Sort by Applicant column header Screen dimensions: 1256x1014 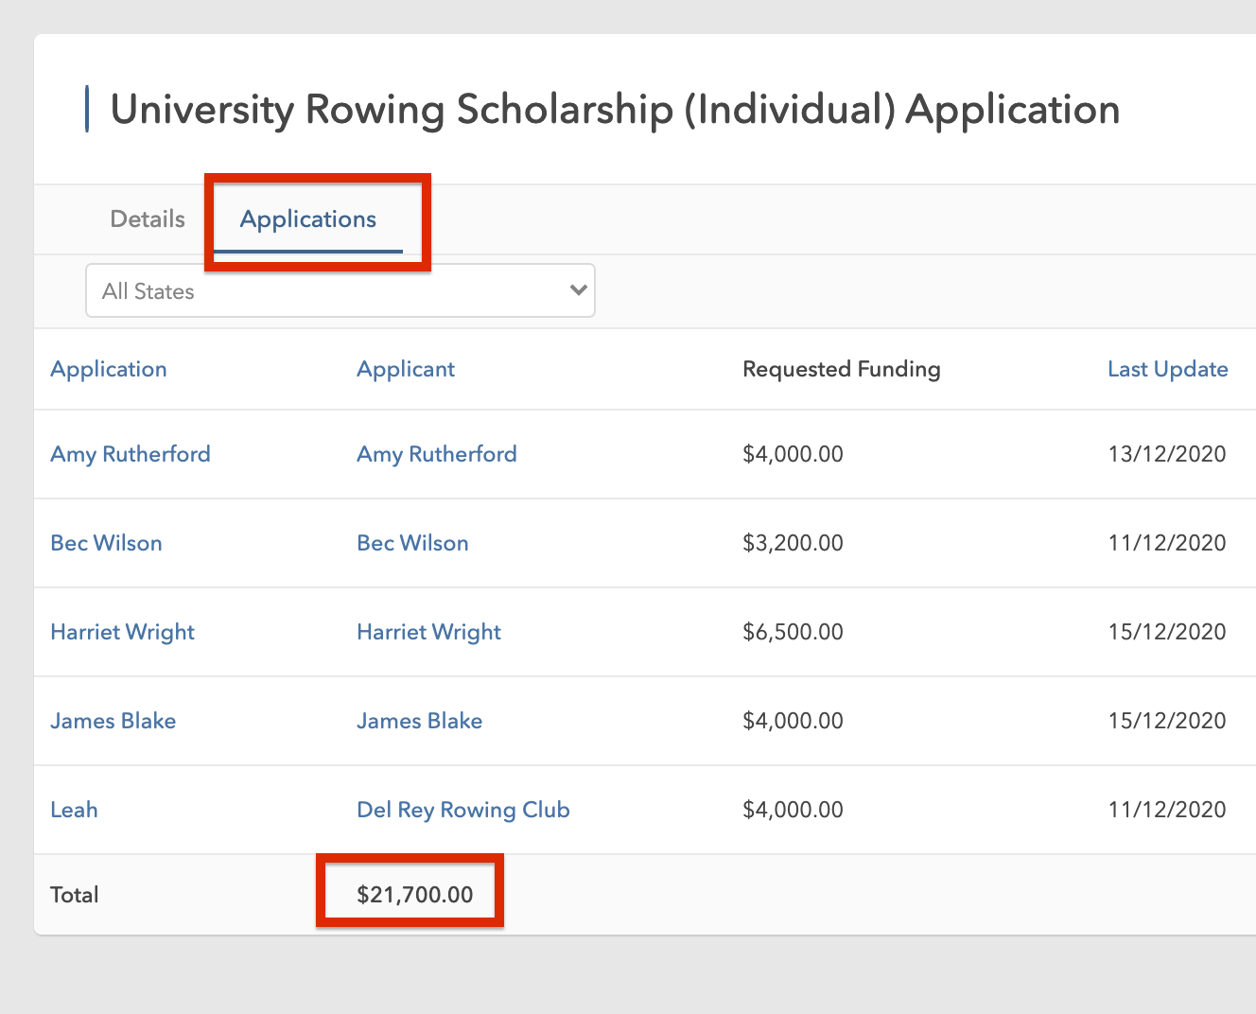406,369
